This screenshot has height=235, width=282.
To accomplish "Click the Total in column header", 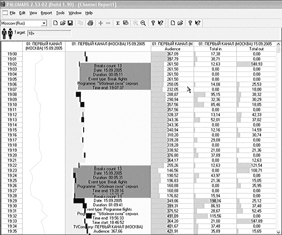I will pos(215,49).
